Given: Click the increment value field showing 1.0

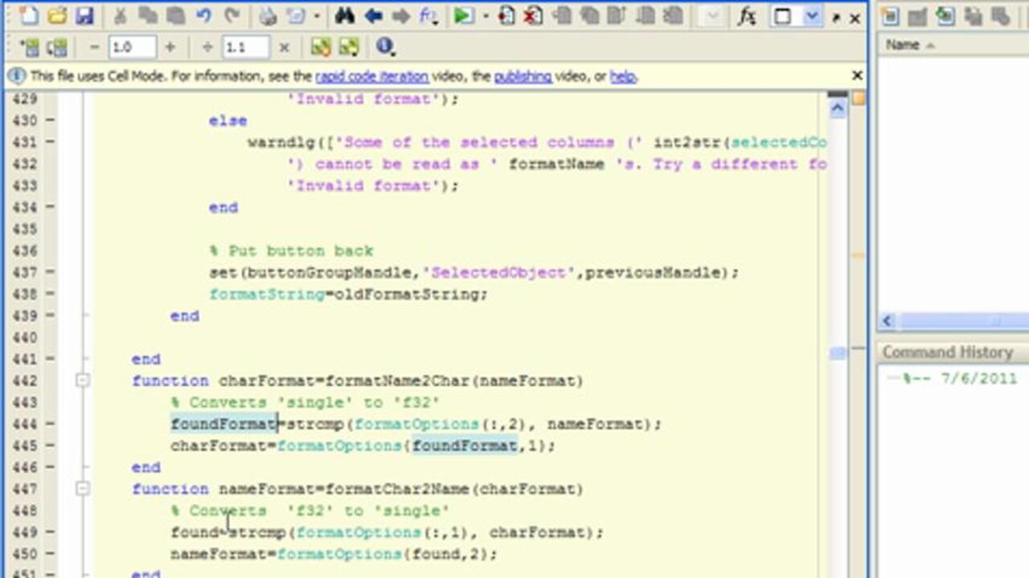Looking at the screenshot, I should (131, 47).
